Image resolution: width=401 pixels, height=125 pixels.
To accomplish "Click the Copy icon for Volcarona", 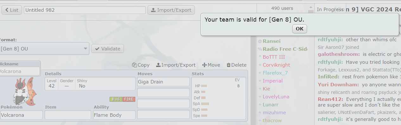I will click(134, 65).
